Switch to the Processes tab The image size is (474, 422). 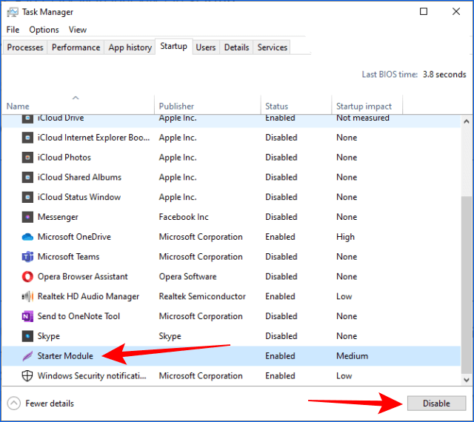coord(25,47)
